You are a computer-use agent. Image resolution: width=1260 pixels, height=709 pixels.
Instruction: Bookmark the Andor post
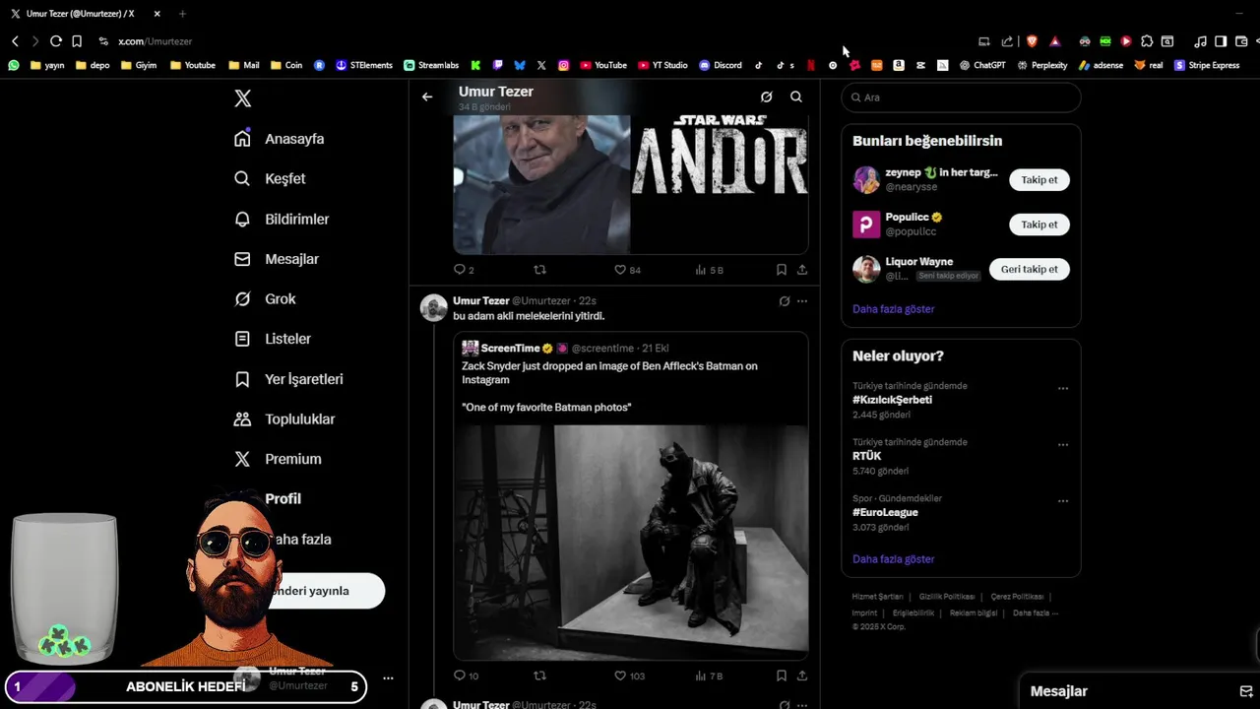(782, 270)
